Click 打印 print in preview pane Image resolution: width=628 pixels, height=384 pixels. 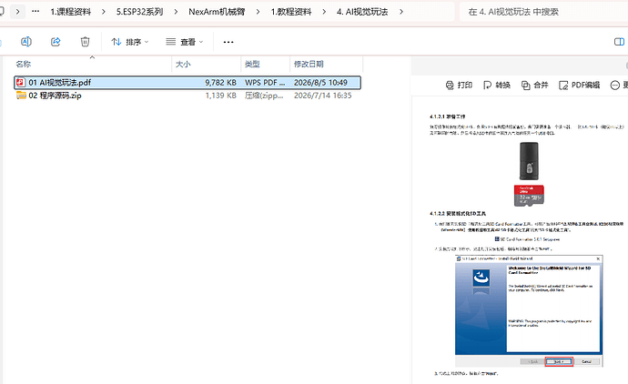tap(459, 85)
